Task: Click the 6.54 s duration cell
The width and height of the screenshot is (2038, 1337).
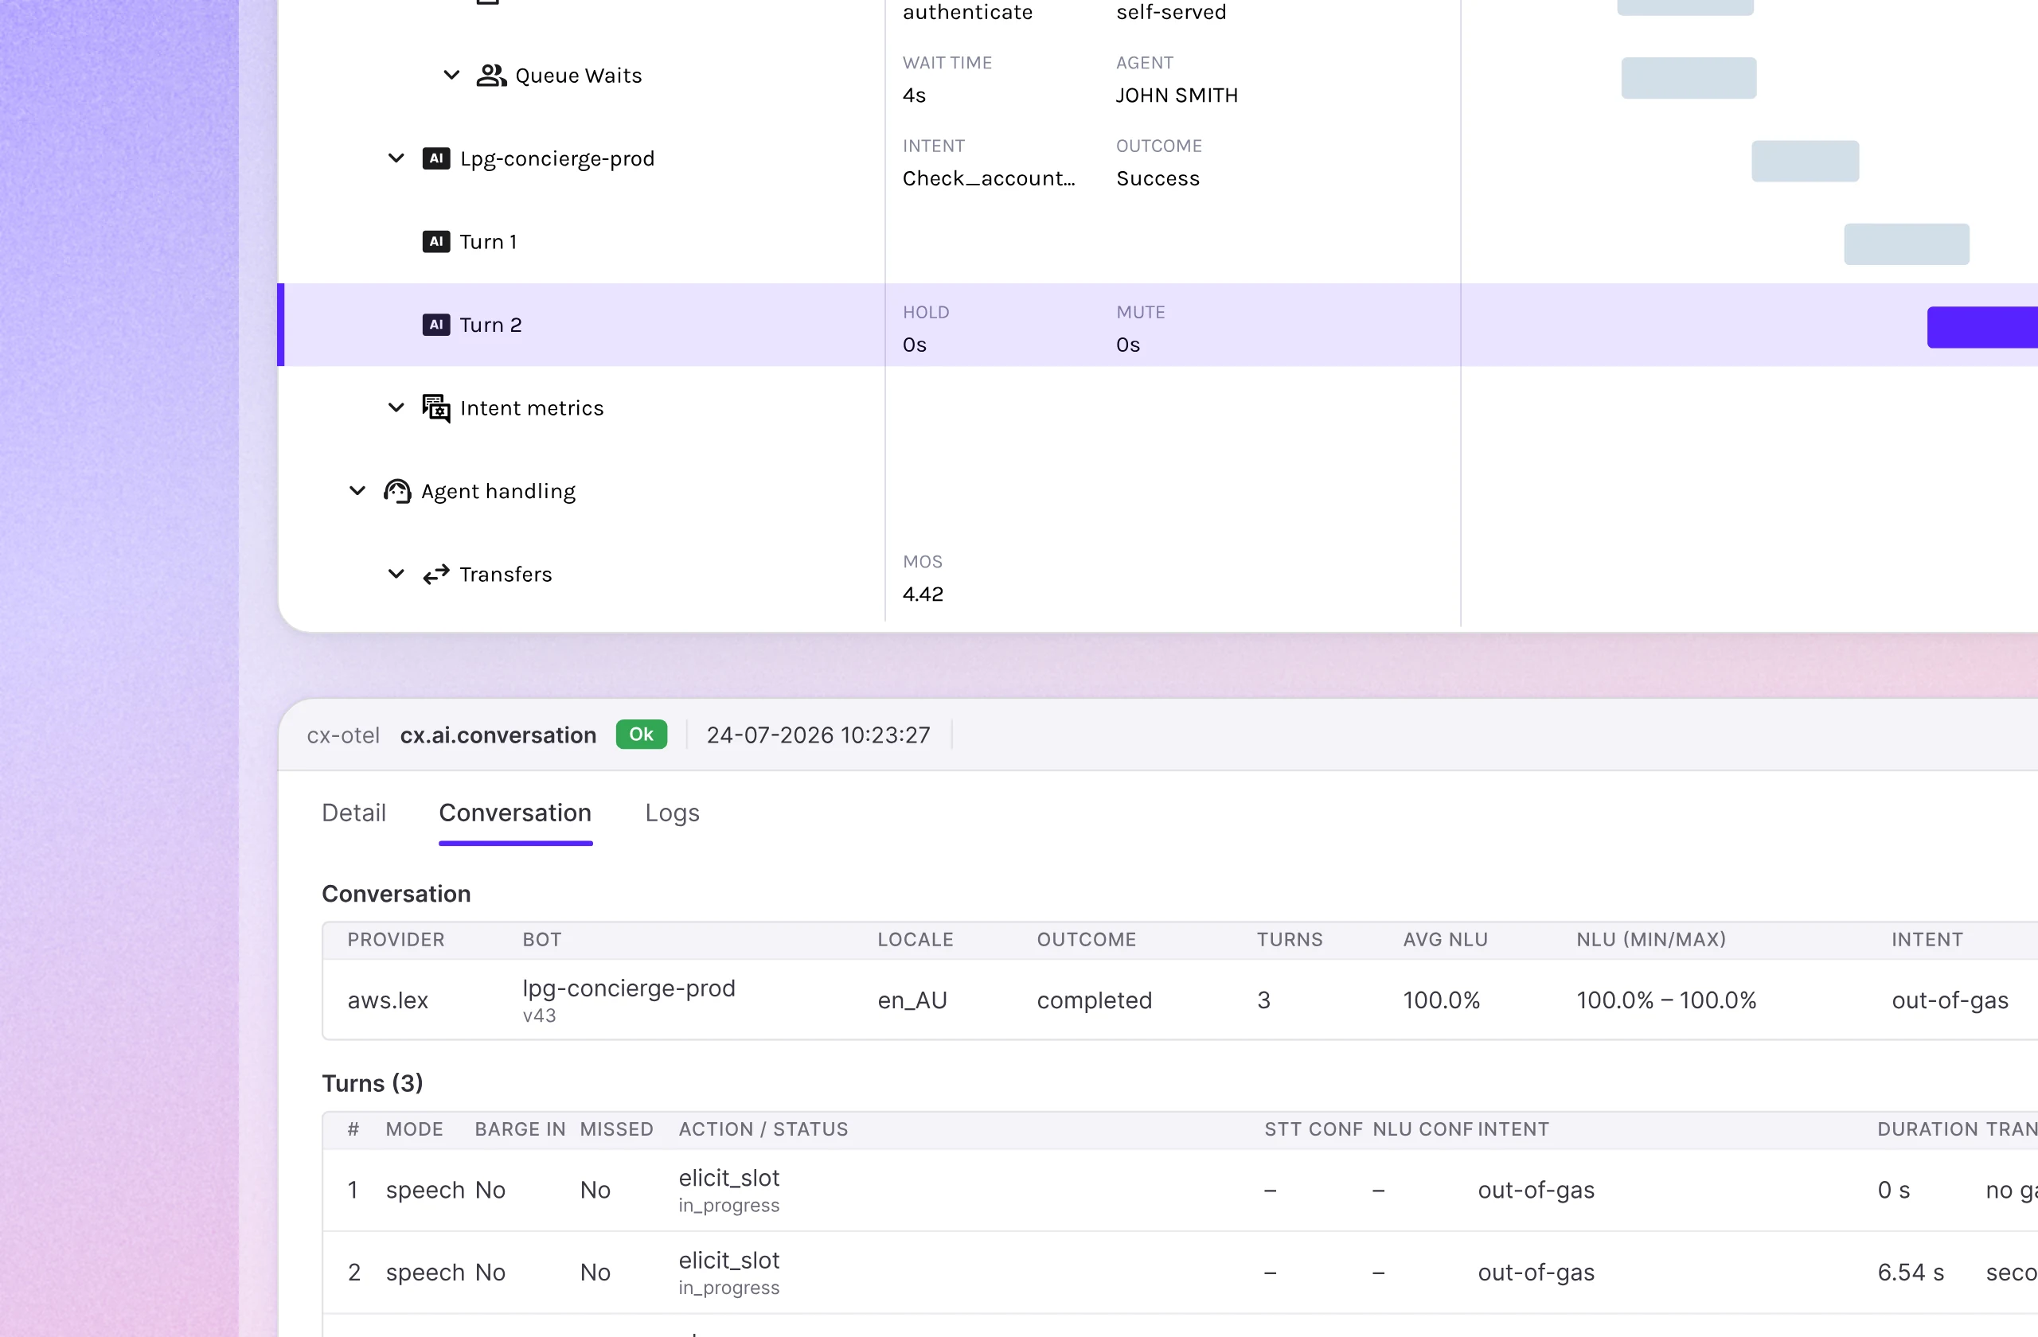Action: pos(1911,1272)
